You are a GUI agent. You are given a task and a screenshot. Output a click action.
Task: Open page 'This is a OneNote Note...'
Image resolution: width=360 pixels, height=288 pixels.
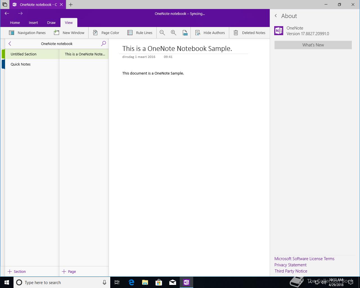(84, 54)
